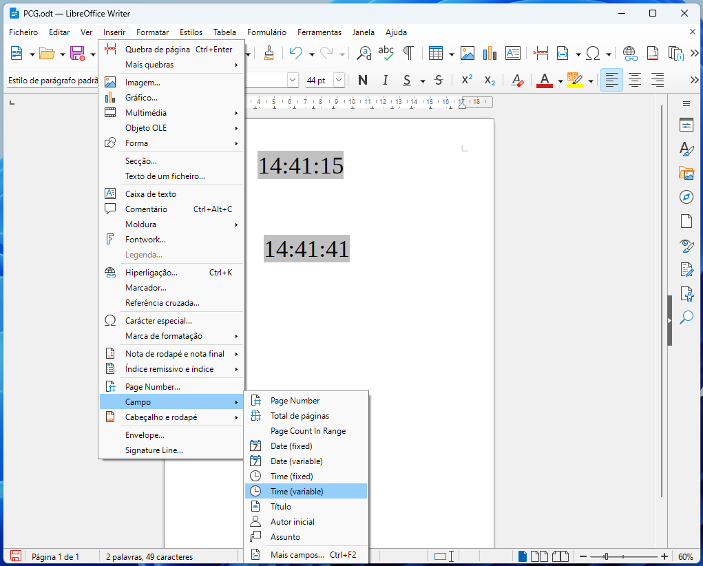Select Time (variable) in the Campo submenu
703x566 pixels.
click(x=297, y=491)
